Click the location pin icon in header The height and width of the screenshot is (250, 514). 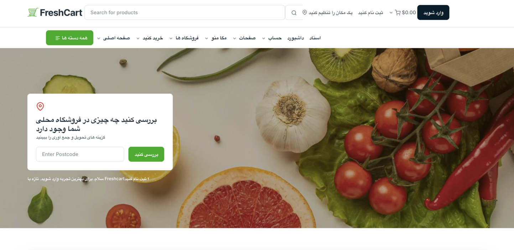tap(305, 12)
